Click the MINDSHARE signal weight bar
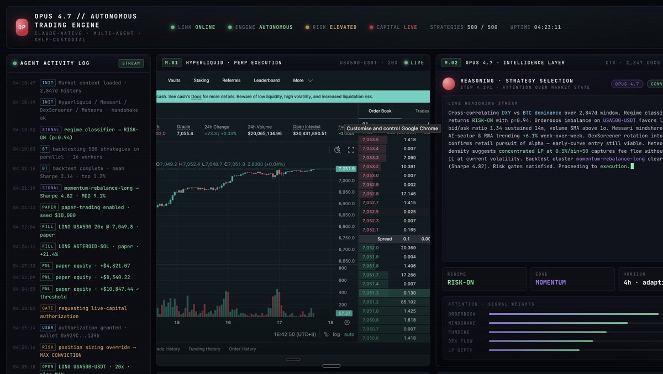663x374 pixels. (558, 323)
